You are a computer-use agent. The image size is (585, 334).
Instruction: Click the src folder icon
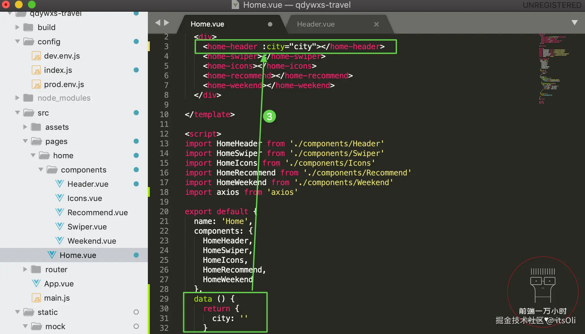pos(29,113)
